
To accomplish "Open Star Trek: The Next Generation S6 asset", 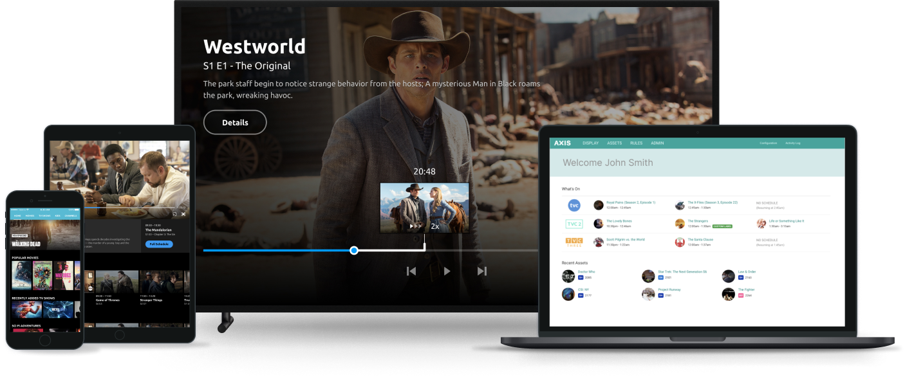I will tap(682, 271).
